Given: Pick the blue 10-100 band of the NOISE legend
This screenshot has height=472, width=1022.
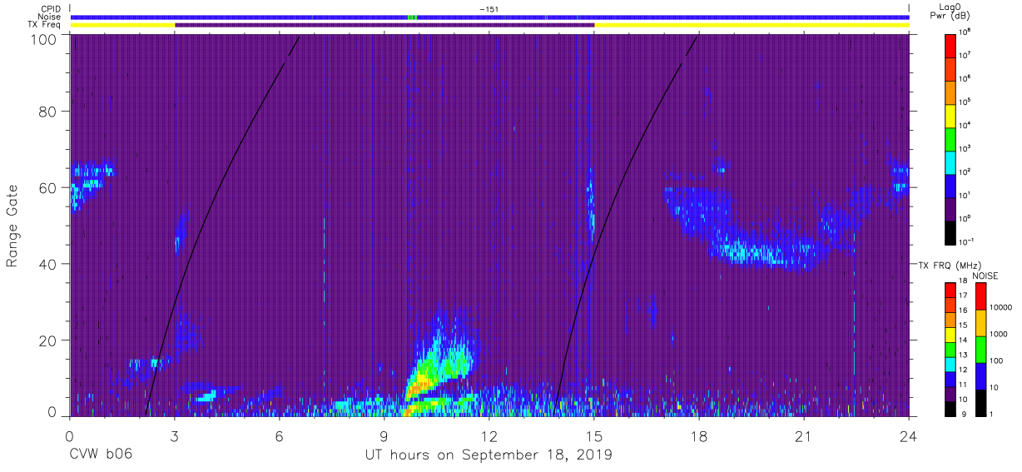Looking at the screenshot, I should point(980,376).
